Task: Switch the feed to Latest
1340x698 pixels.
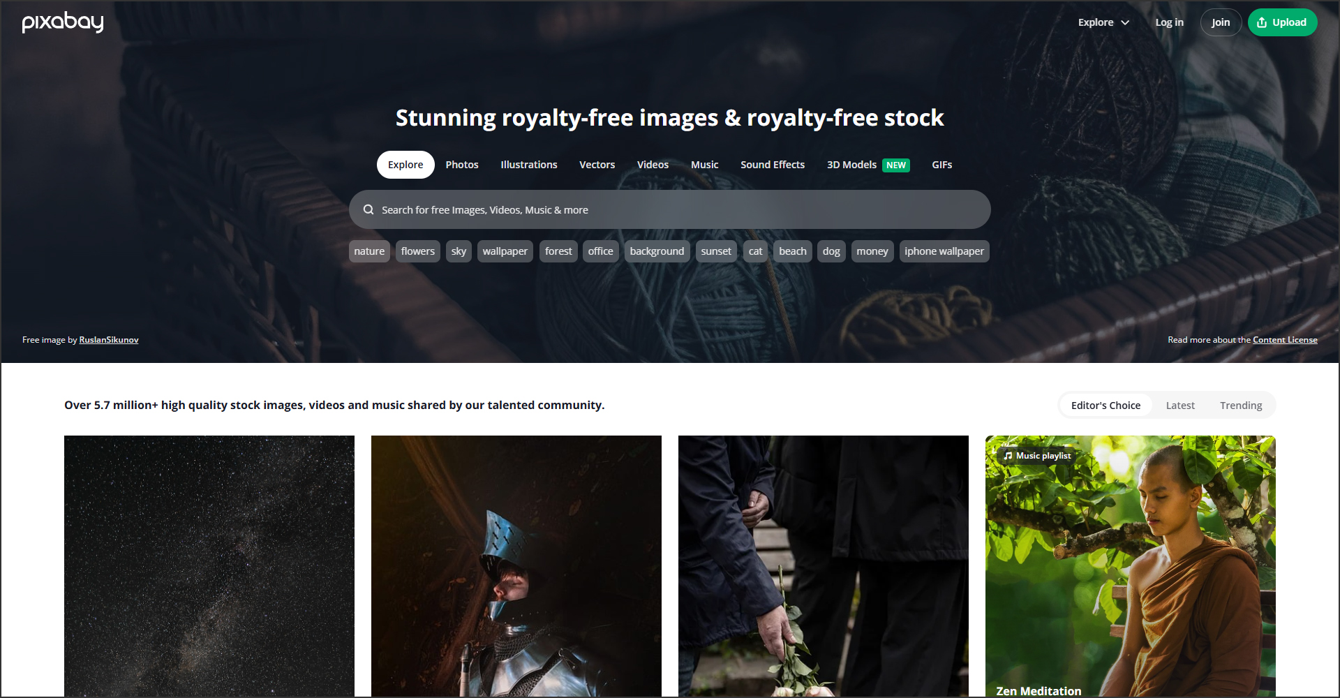Action: tap(1180, 406)
